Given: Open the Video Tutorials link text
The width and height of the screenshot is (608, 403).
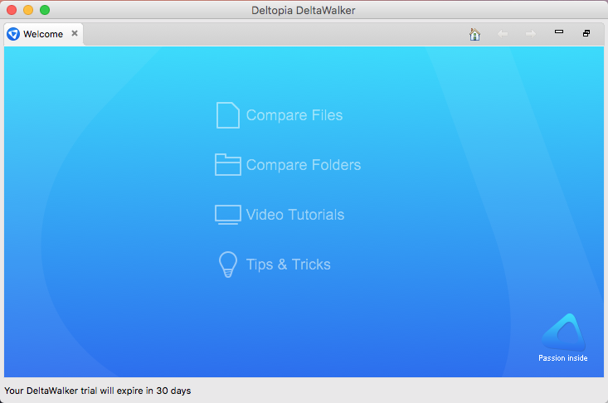Looking at the screenshot, I should (295, 215).
